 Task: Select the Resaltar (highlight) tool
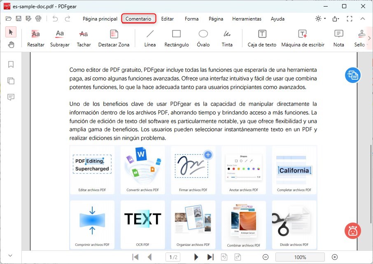click(35, 37)
